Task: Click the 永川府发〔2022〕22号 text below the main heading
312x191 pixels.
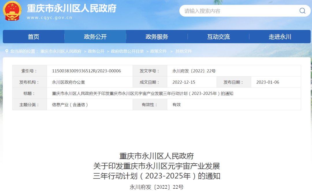Action: point(156,187)
